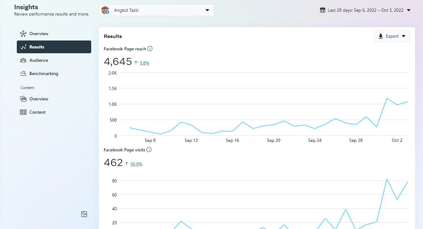Click the Facebook Page reach label
The width and height of the screenshot is (423, 229).
[x=125, y=49]
